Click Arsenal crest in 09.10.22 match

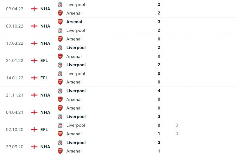(x=60, y=22)
